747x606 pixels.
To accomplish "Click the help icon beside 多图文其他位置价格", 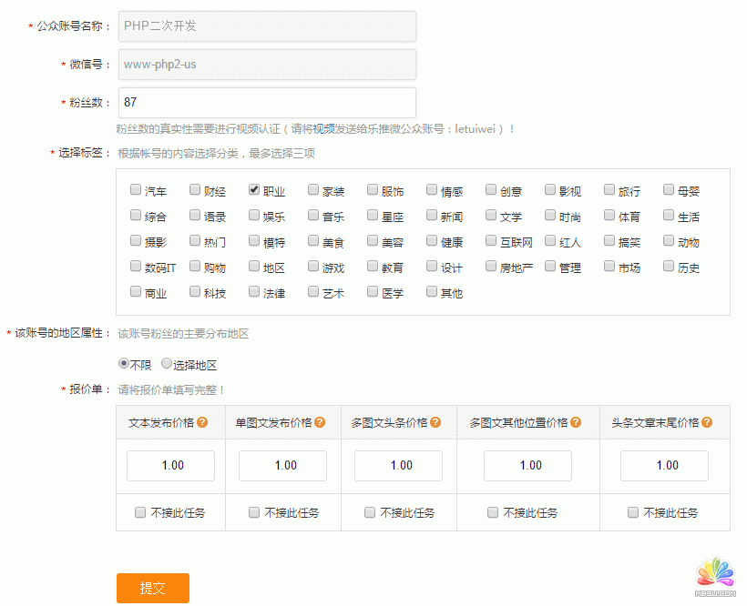I will pos(575,422).
